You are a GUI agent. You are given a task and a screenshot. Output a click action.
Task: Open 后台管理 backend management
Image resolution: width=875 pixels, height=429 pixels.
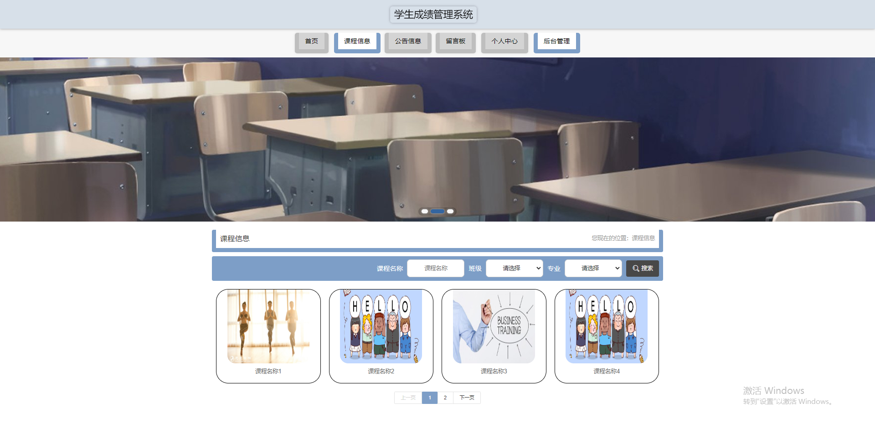pyautogui.click(x=556, y=41)
